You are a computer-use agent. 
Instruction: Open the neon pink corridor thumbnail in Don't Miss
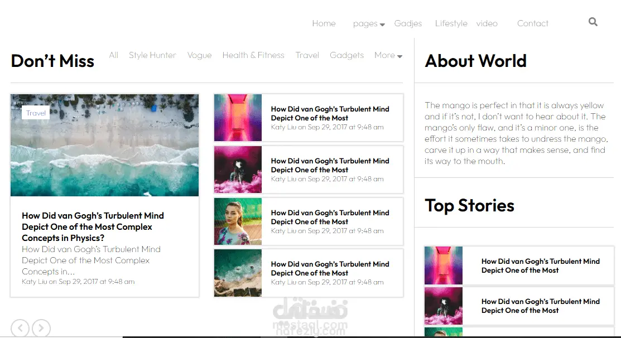point(238,118)
